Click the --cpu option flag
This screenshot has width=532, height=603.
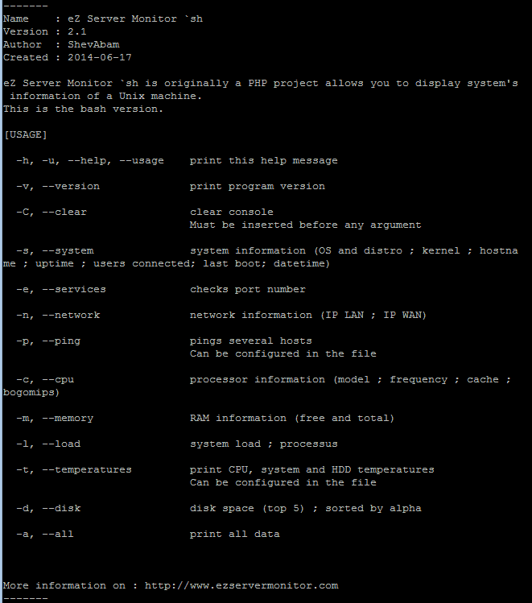click(58, 380)
